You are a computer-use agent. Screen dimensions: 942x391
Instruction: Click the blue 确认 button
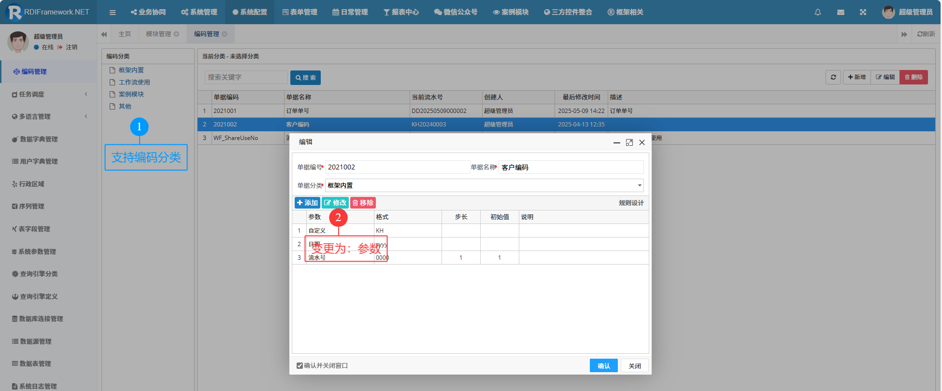click(604, 366)
